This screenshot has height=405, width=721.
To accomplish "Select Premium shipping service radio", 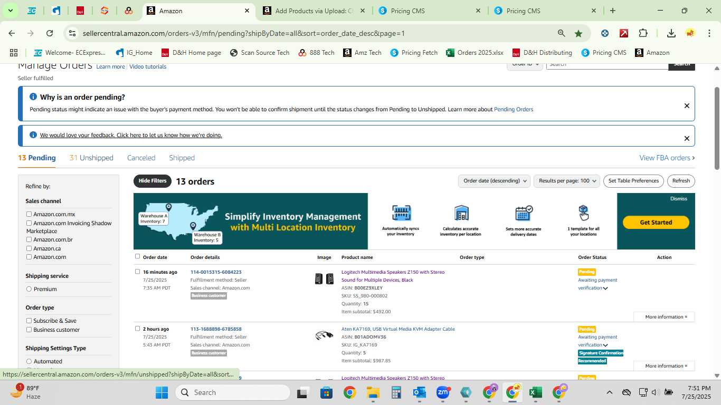I will click(x=29, y=289).
